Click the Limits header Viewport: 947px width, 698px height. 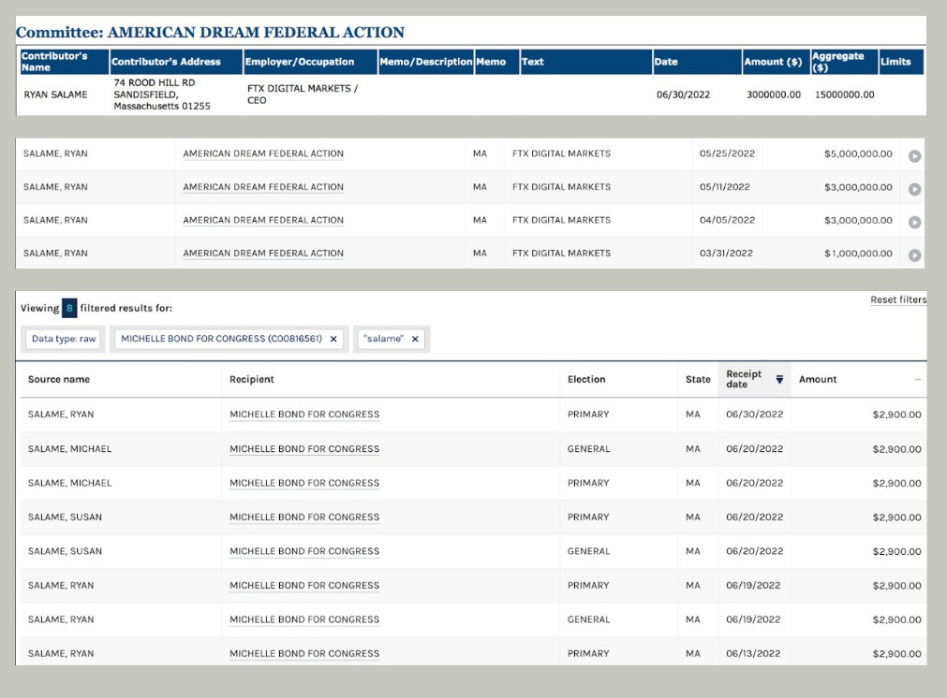pos(900,62)
